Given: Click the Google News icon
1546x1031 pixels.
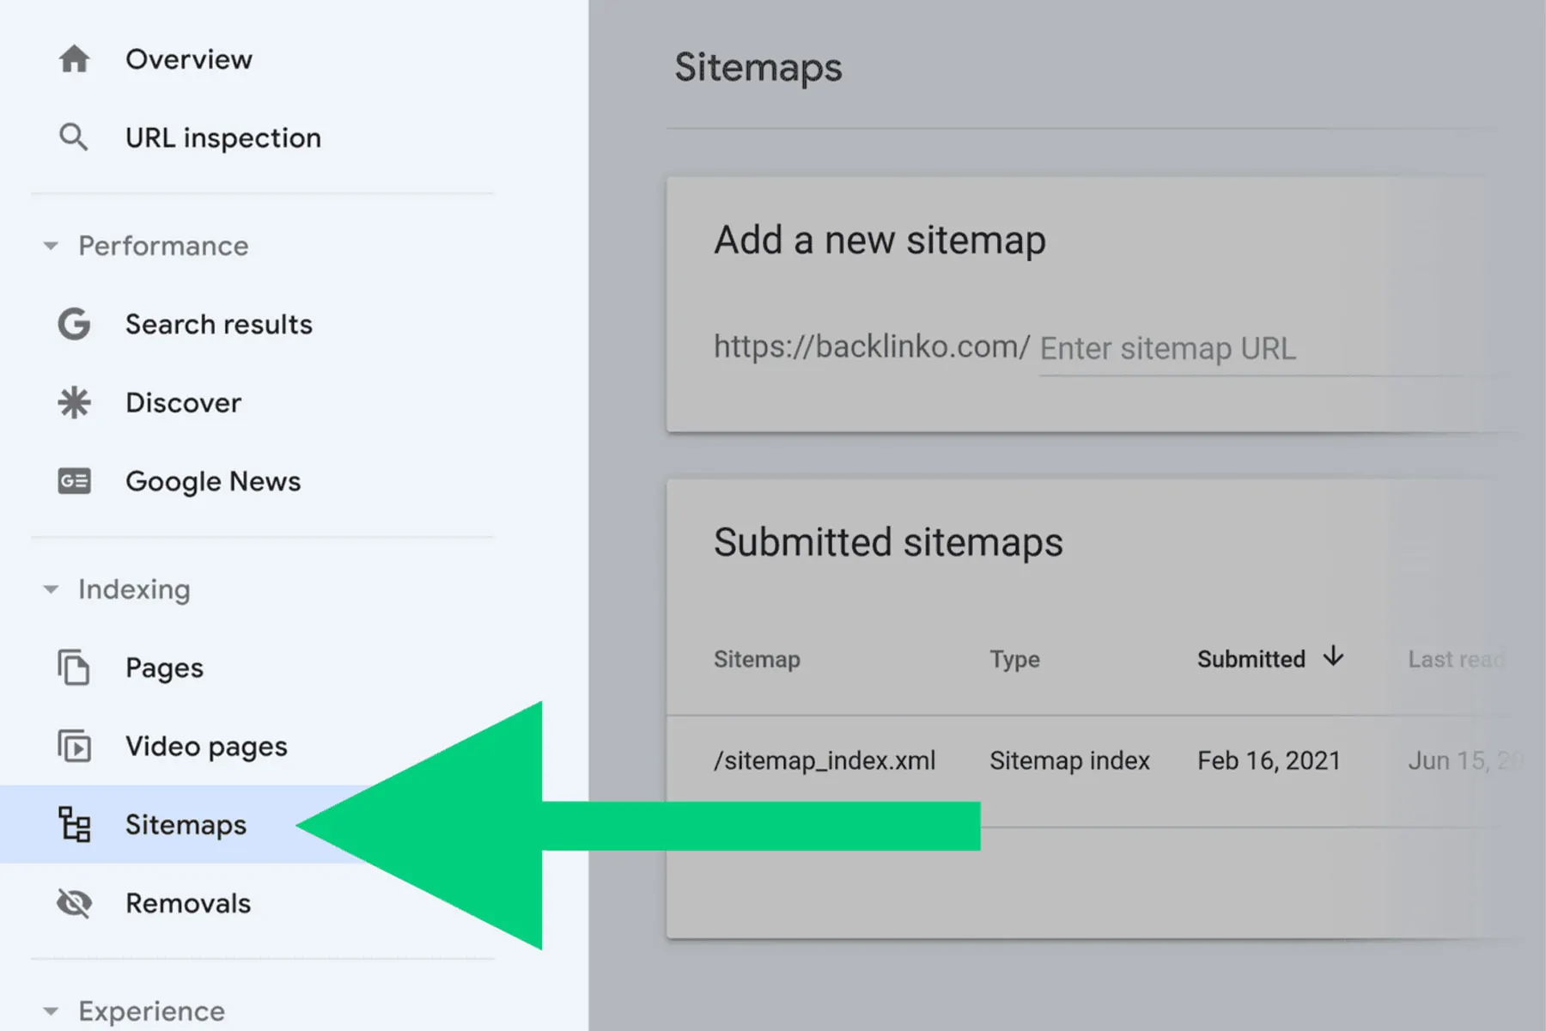Looking at the screenshot, I should click(74, 481).
